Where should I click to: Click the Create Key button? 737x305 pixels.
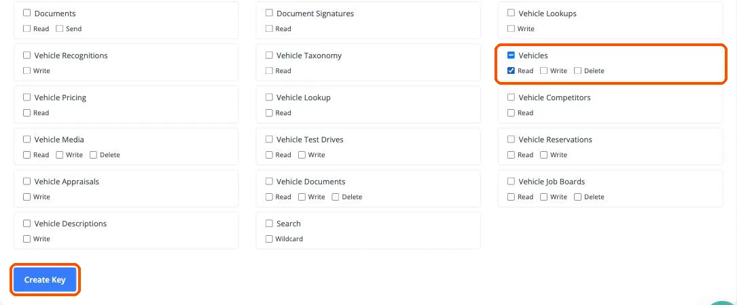(45, 280)
